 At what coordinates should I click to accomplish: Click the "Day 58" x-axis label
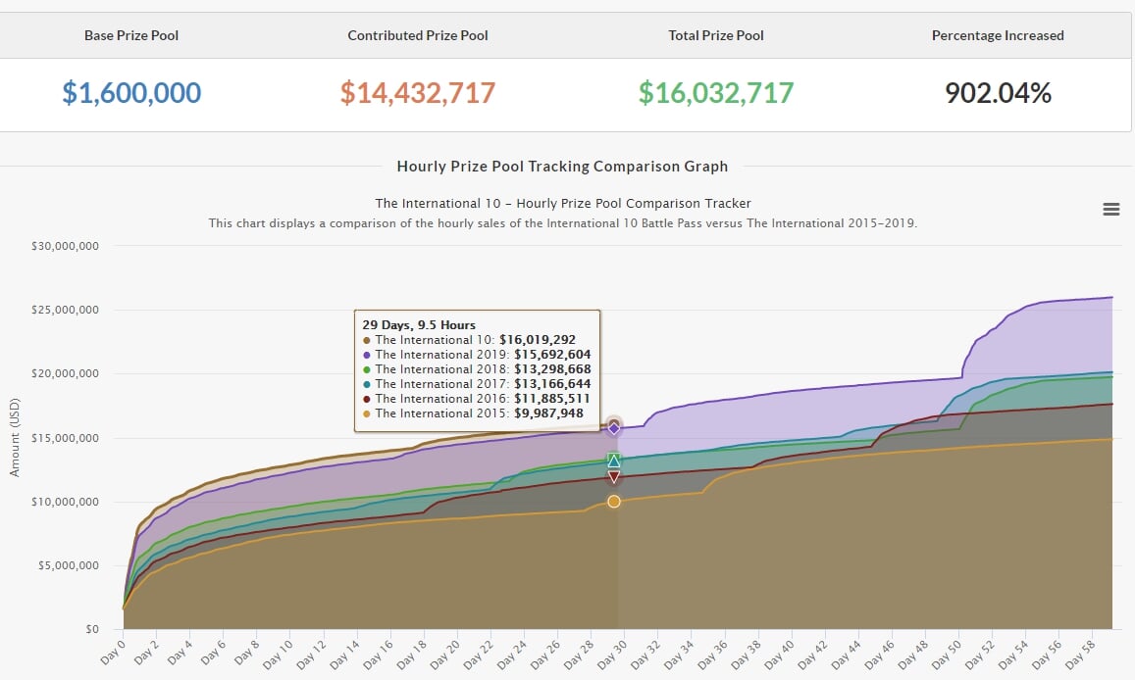[1078, 655]
